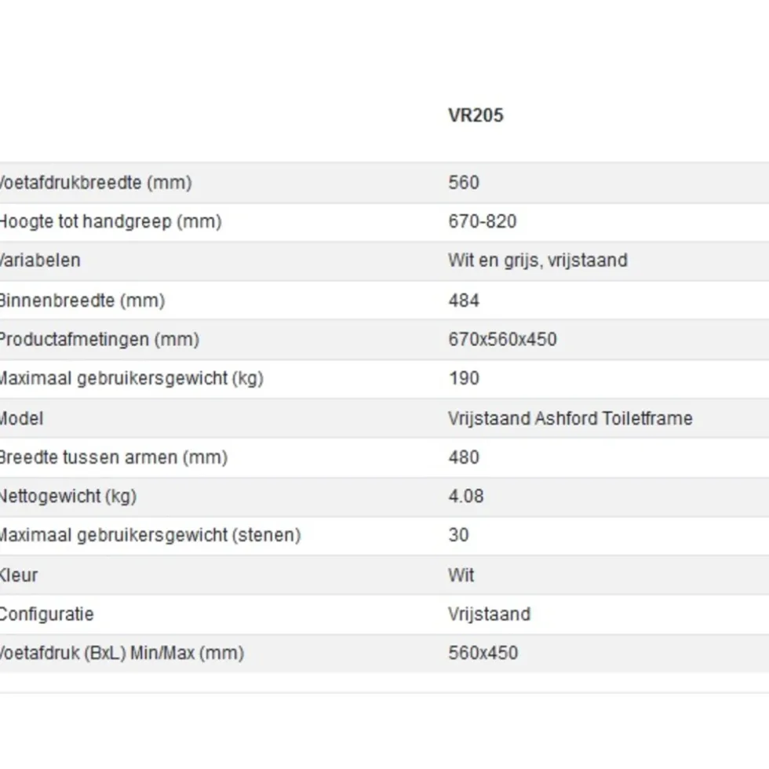769x769 pixels.
Task: Select the 670-820 handgreep height value
Action: [482, 221]
